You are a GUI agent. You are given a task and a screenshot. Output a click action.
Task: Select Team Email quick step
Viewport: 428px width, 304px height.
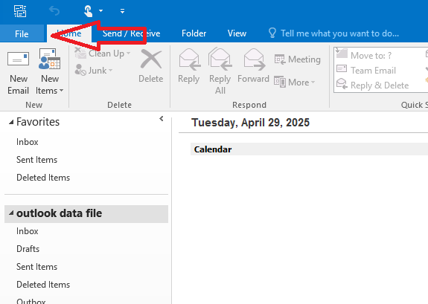pos(365,71)
